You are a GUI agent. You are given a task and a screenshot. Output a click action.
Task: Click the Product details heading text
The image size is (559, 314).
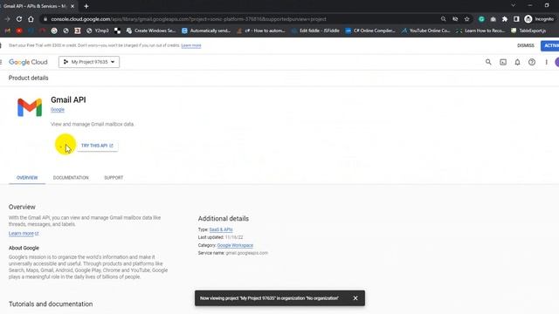point(29,78)
